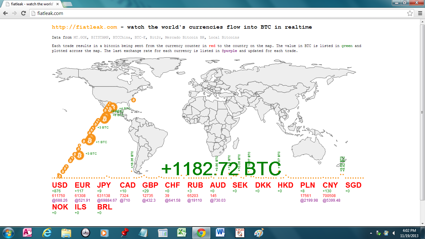
Task: Click the USD currency label
Action: click(x=60, y=185)
